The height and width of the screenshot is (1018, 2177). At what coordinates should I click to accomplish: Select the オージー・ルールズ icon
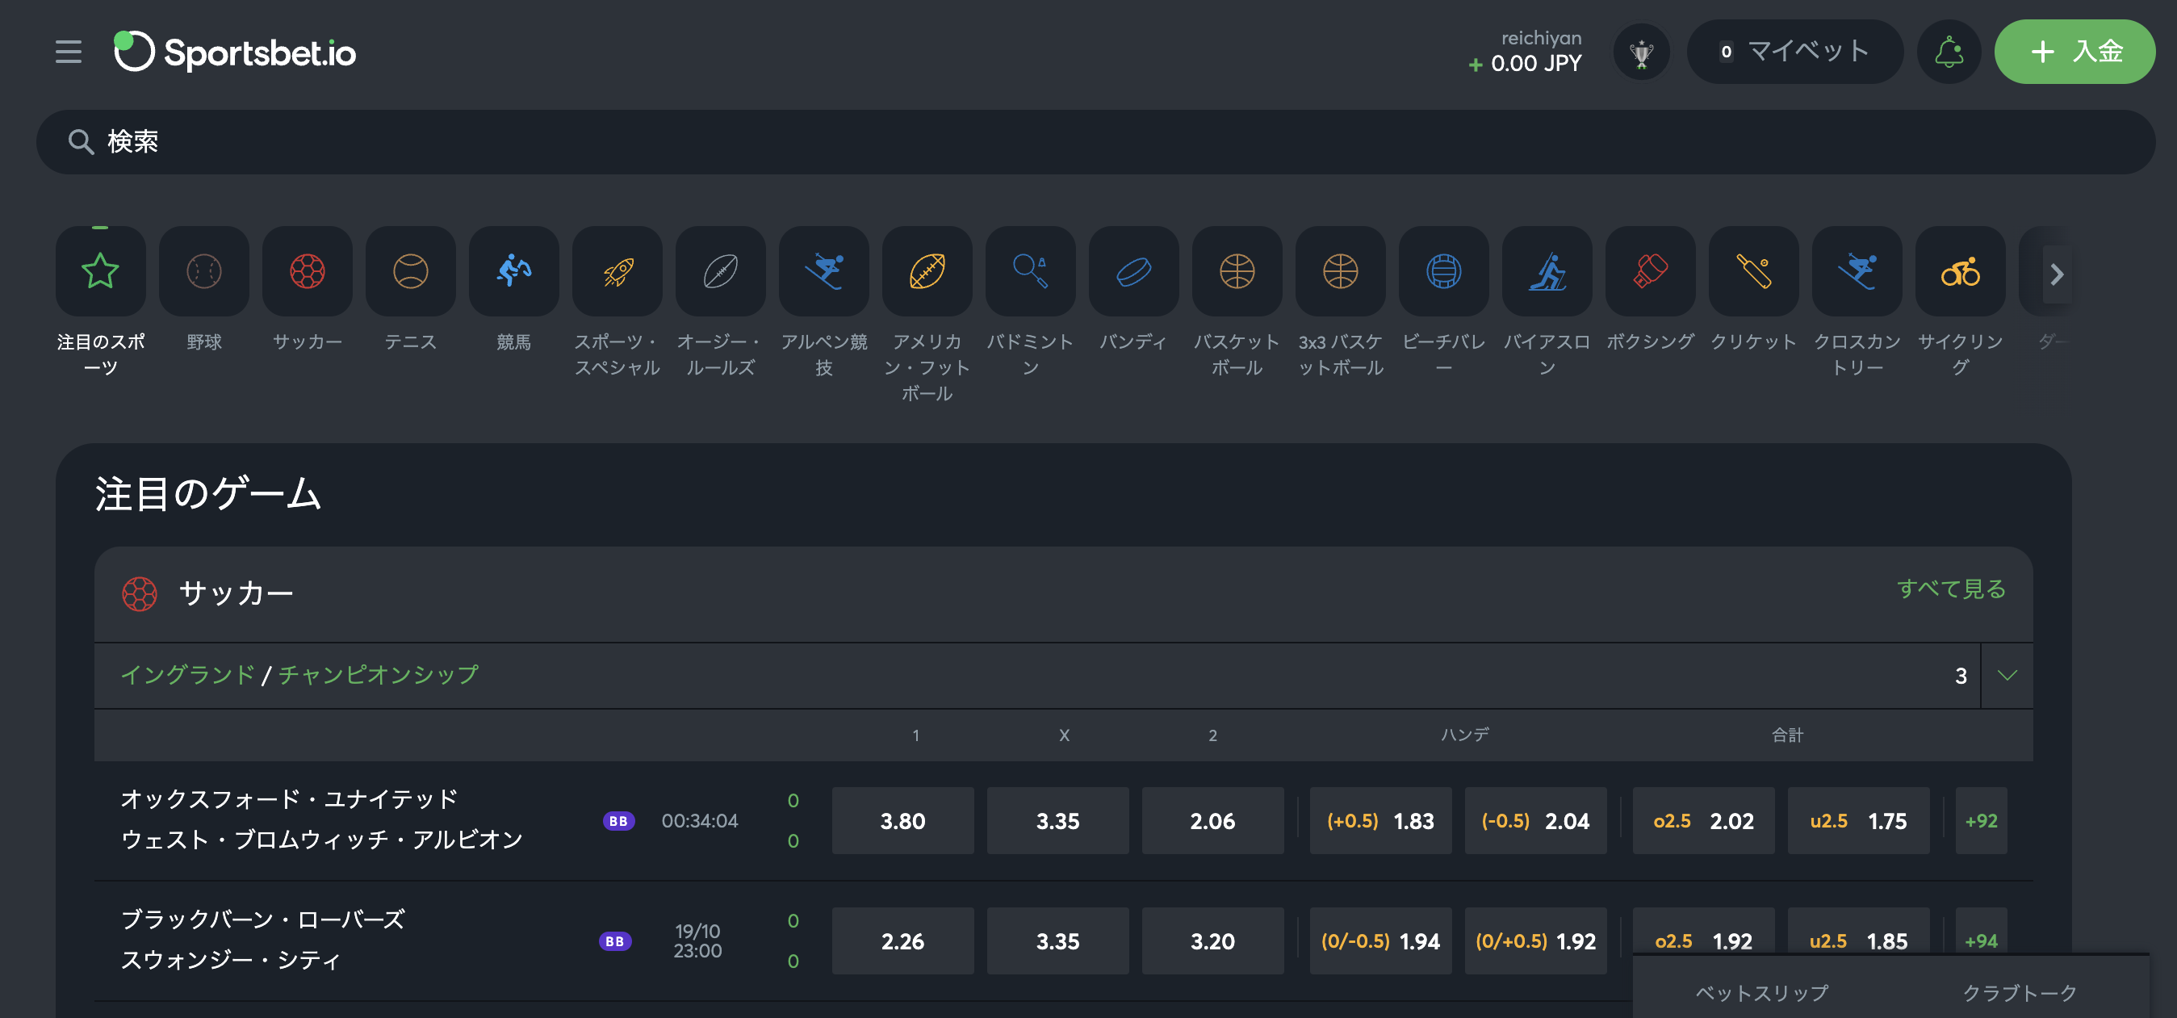tap(721, 271)
